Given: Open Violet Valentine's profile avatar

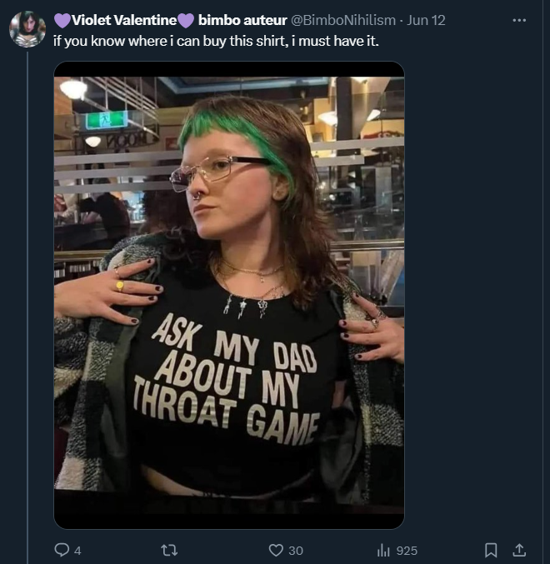Looking at the screenshot, I should click(27, 29).
